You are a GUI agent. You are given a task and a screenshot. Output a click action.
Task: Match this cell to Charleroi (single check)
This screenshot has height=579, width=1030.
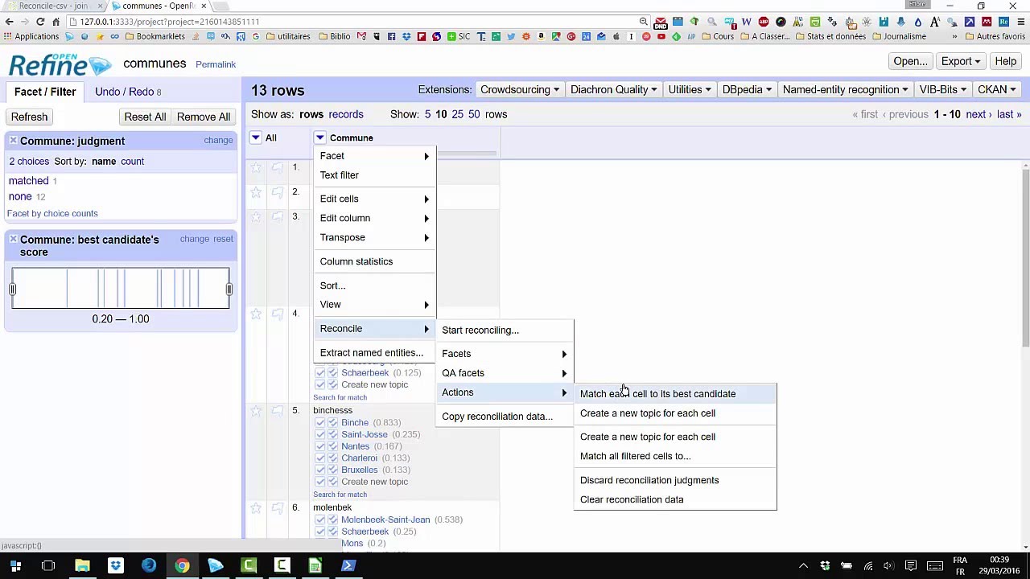pos(320,458)
